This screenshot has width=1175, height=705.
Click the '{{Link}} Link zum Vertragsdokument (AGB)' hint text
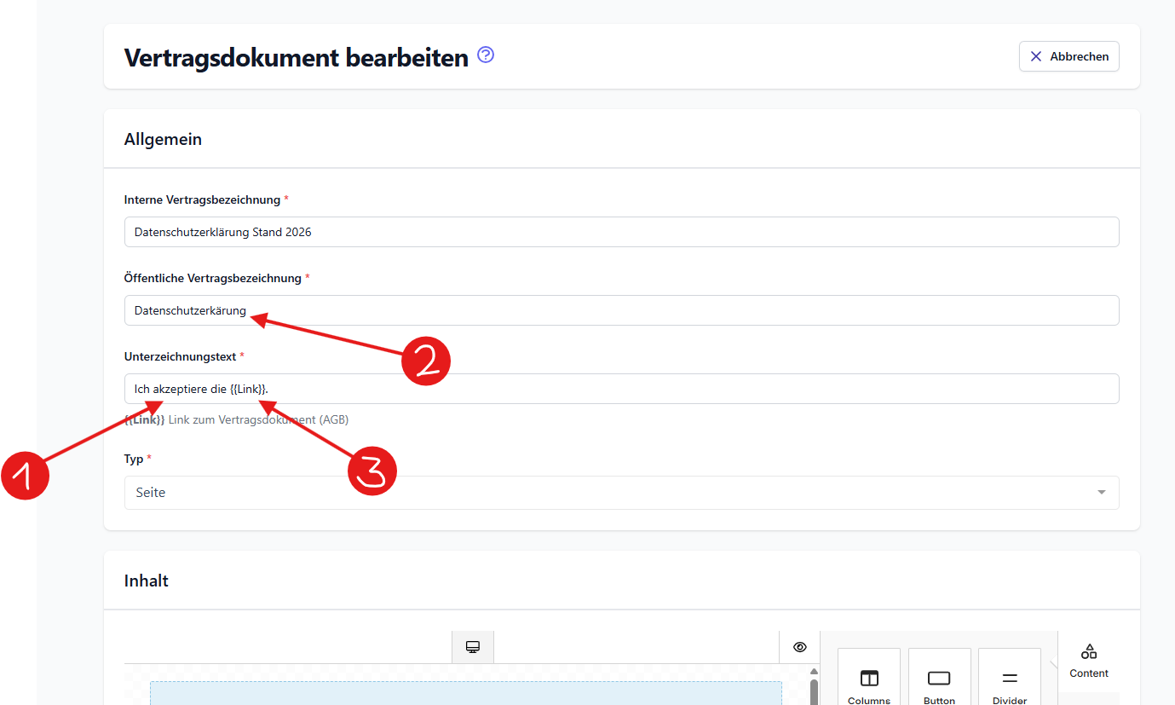(x=236, y=419)
